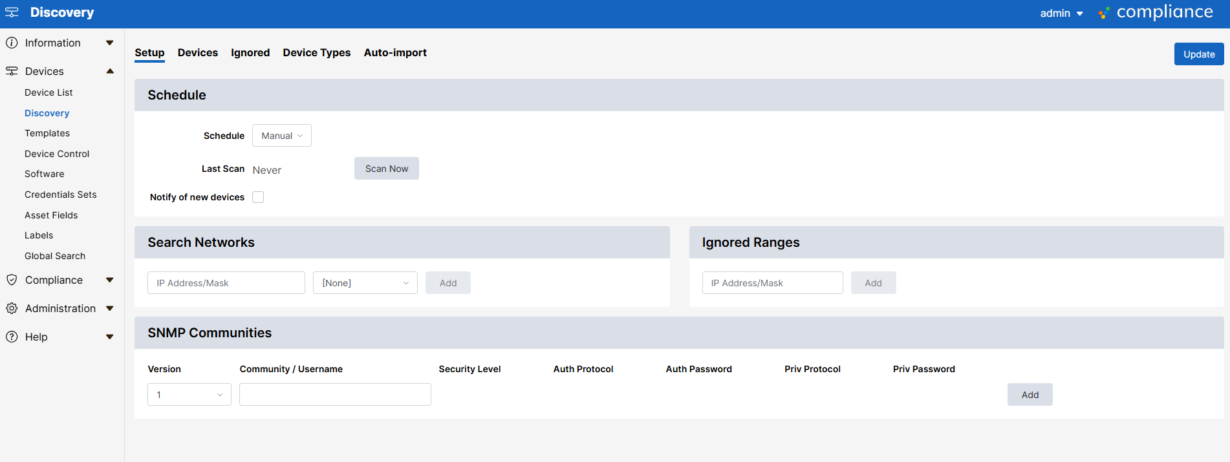Open the [None] dropdown in Search Networks
This screenshot has height=462, width=1230.
(365, 283)
